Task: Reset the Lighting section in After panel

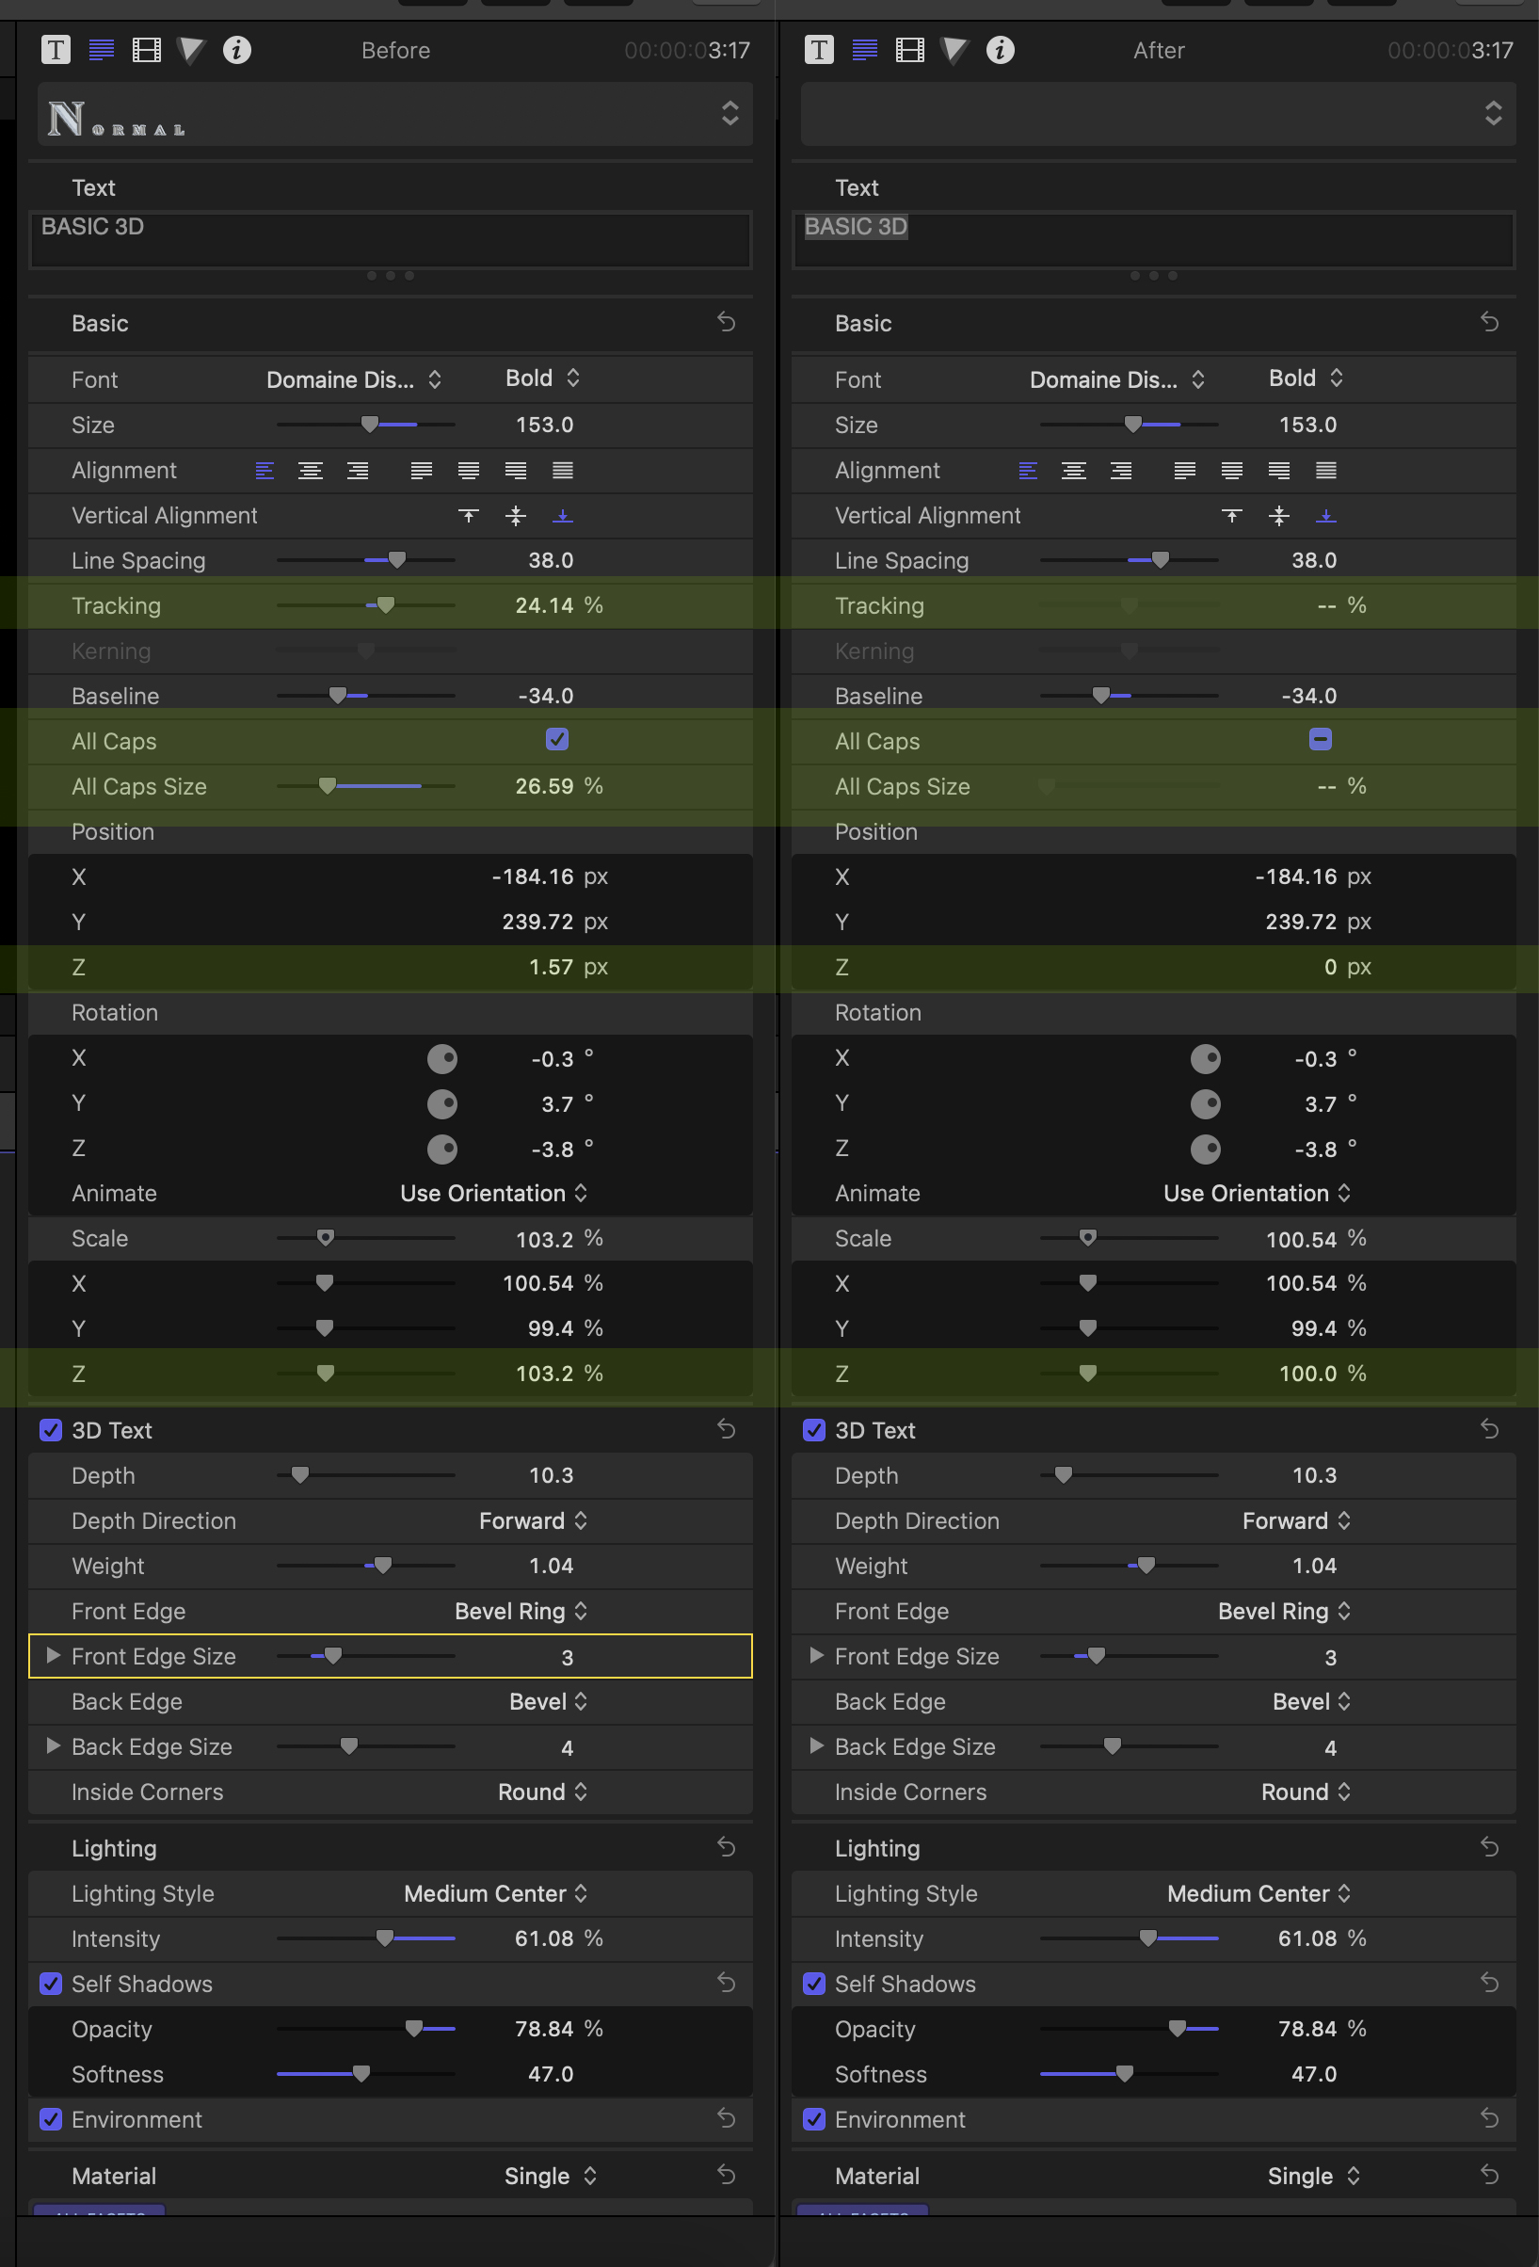Action: (1489, 1847)
